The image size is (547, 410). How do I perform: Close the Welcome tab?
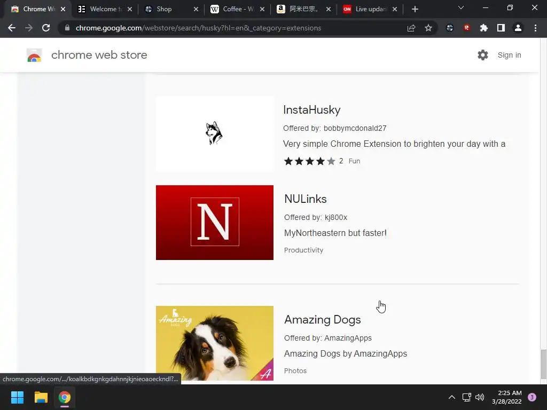(130, 9)
